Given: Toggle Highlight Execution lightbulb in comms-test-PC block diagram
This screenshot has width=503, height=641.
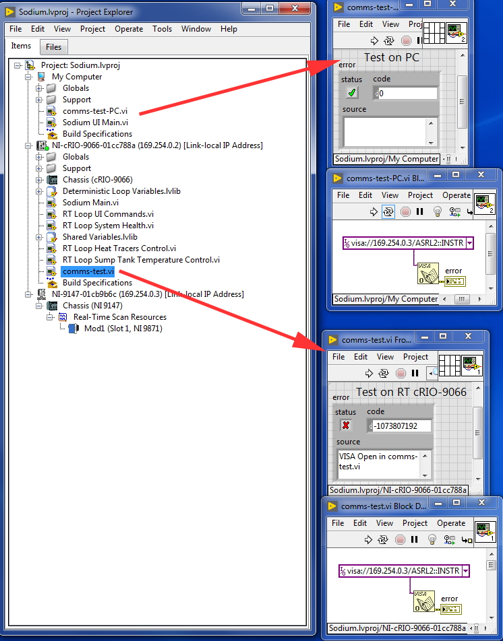Looking at the screenshot, I should coord(438,211).
